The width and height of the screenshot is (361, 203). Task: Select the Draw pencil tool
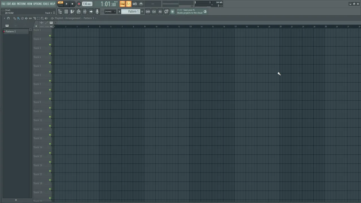coord(14,18)
